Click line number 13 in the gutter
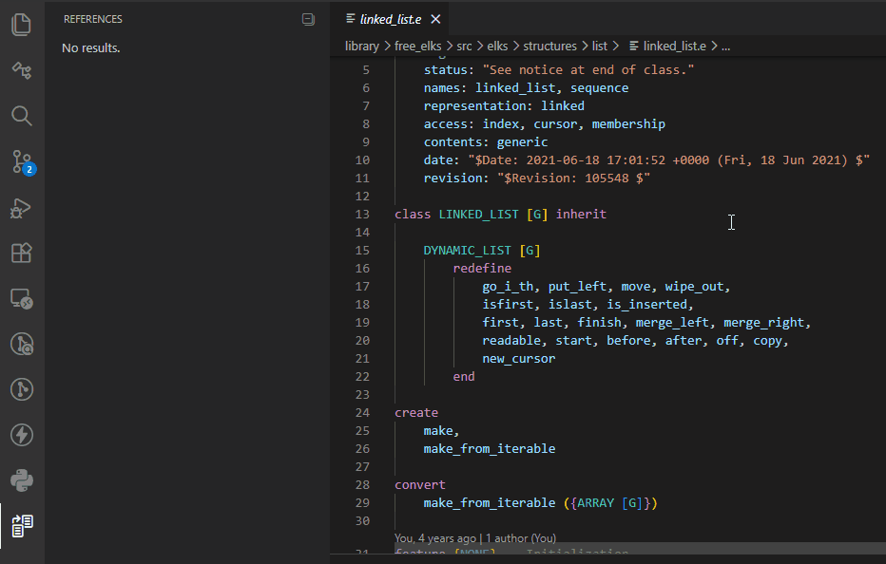 point(361,215)
